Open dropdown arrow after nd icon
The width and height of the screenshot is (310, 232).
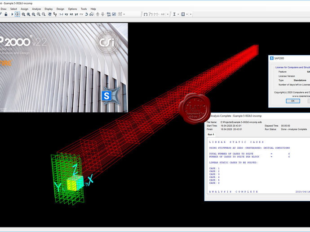[168, 14]
